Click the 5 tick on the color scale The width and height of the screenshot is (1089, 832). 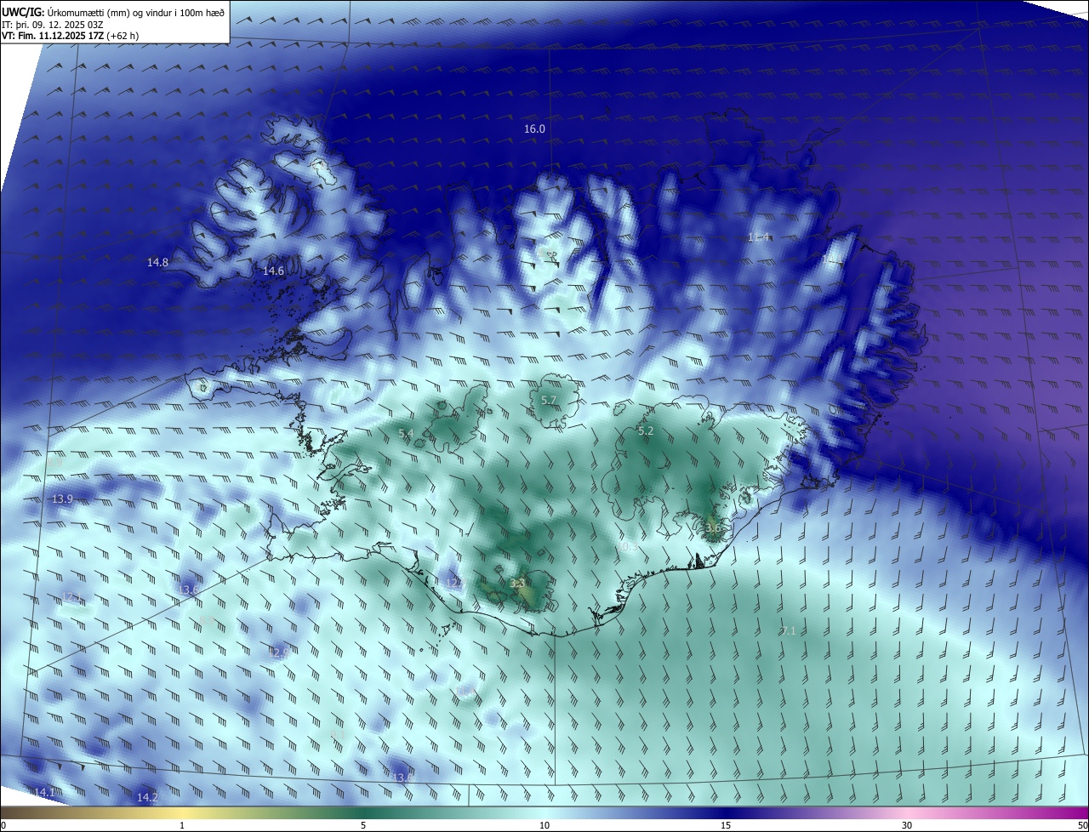coord(363,825)
